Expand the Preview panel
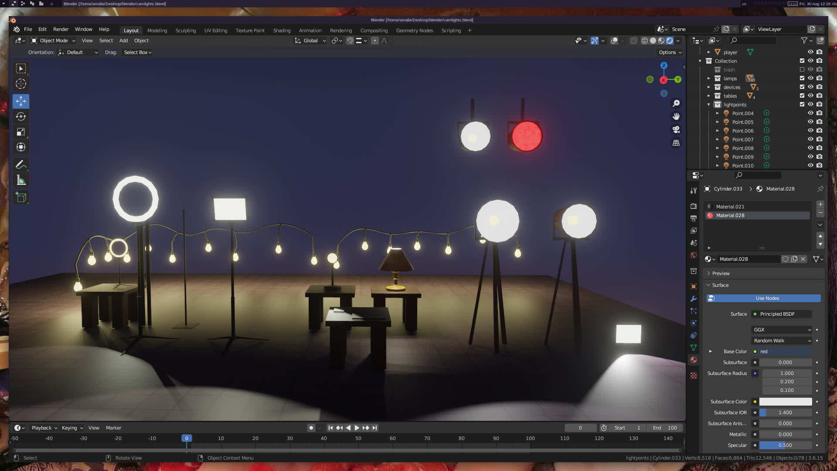The image size is (837, 471). click(721, 273)
